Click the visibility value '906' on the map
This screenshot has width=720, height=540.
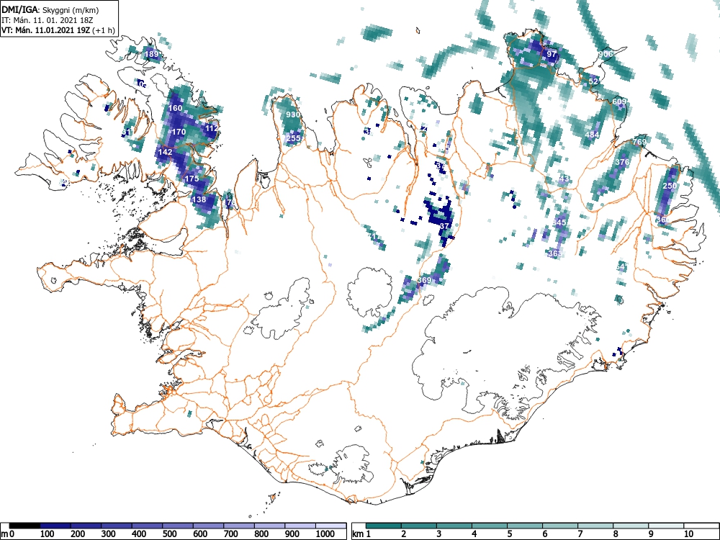606,54
